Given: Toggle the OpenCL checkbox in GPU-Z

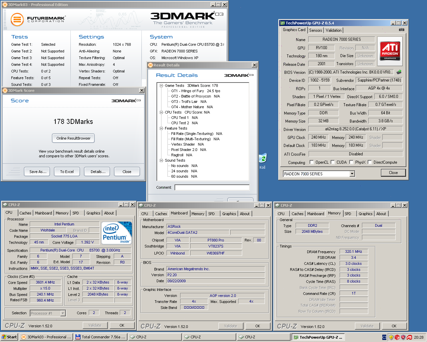Looking at the screenshot, I should (x=312, y=162).
